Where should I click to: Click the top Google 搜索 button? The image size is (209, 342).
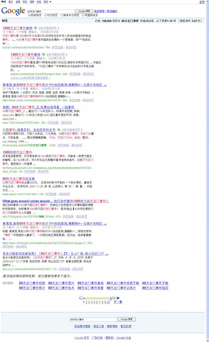pyautogui.click(x=84, y=11)
